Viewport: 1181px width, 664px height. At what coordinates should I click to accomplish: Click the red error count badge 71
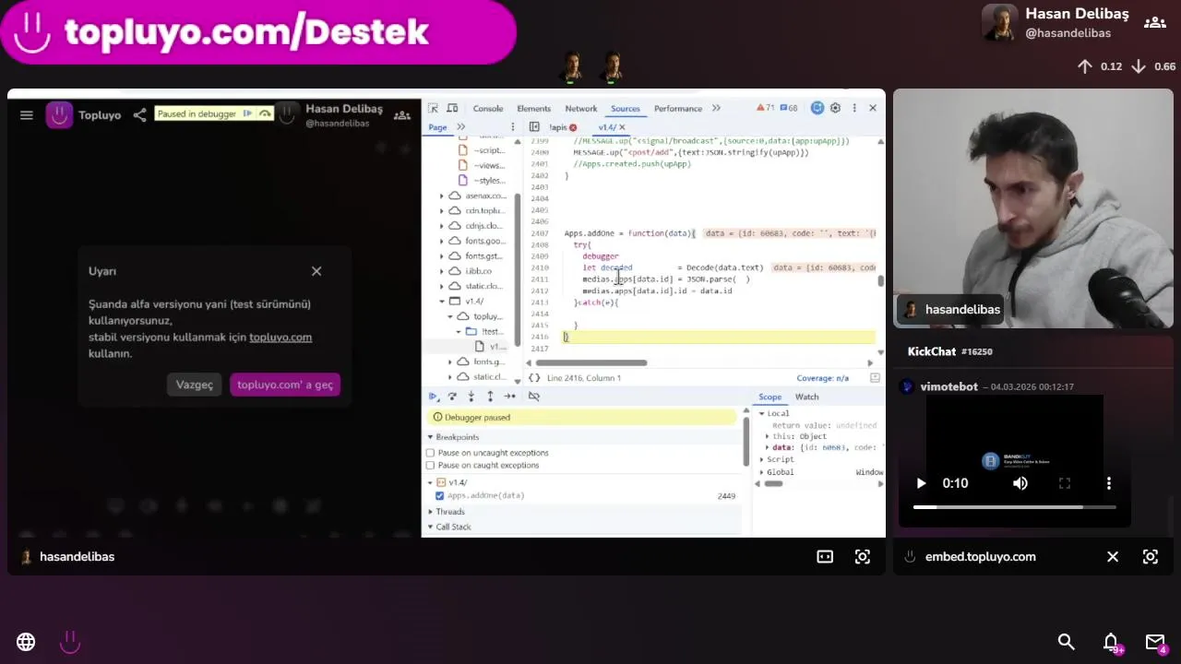766,108
